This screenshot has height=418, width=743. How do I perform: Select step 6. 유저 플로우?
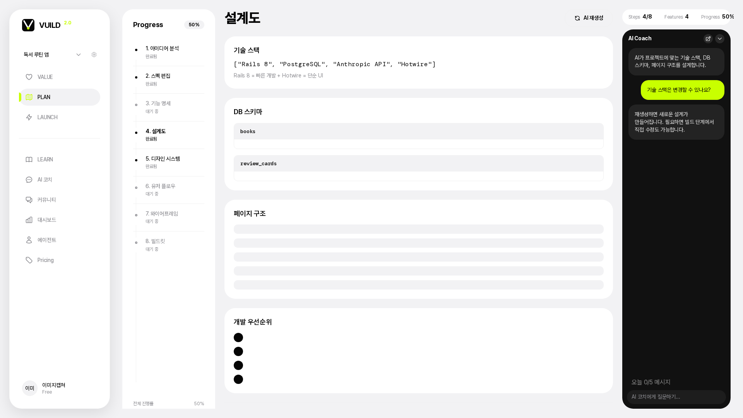pos(169,190)
